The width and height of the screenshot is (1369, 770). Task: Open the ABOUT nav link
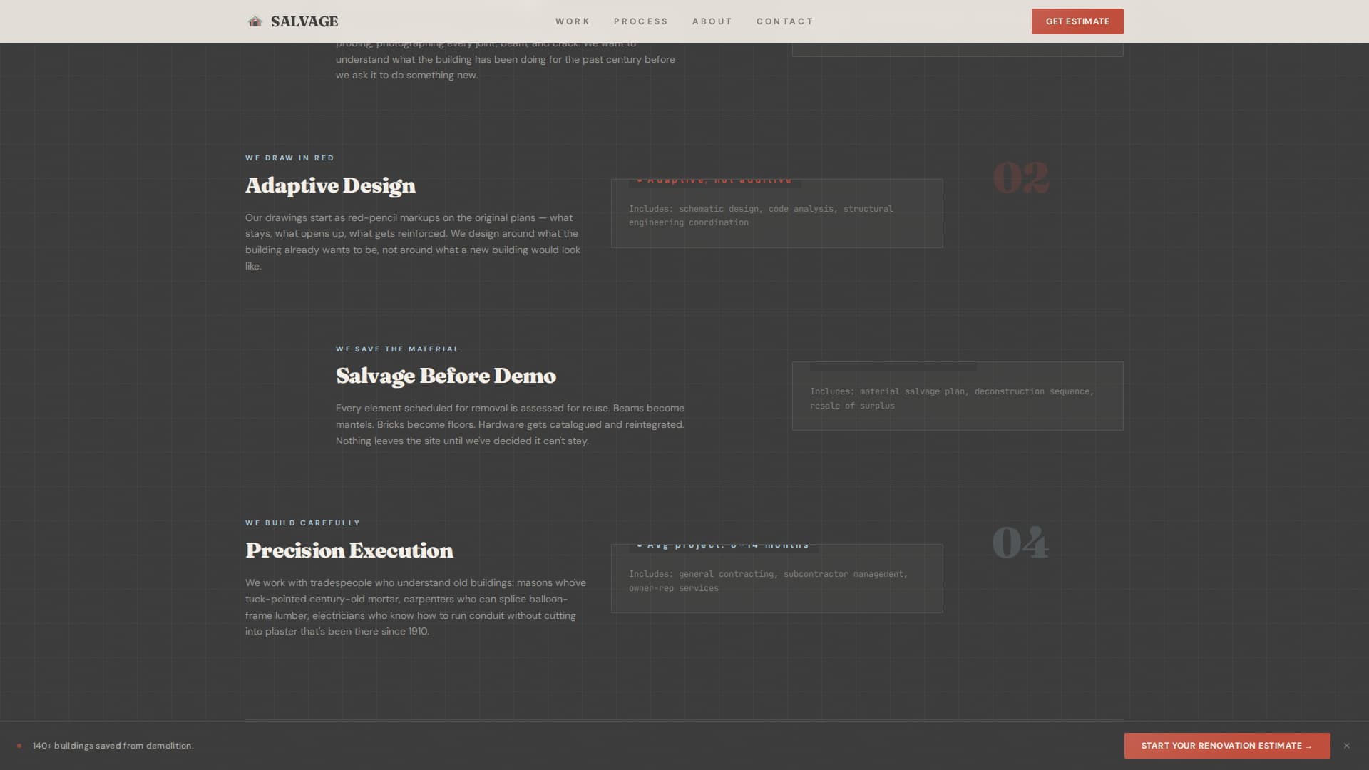tap(712, 21)
